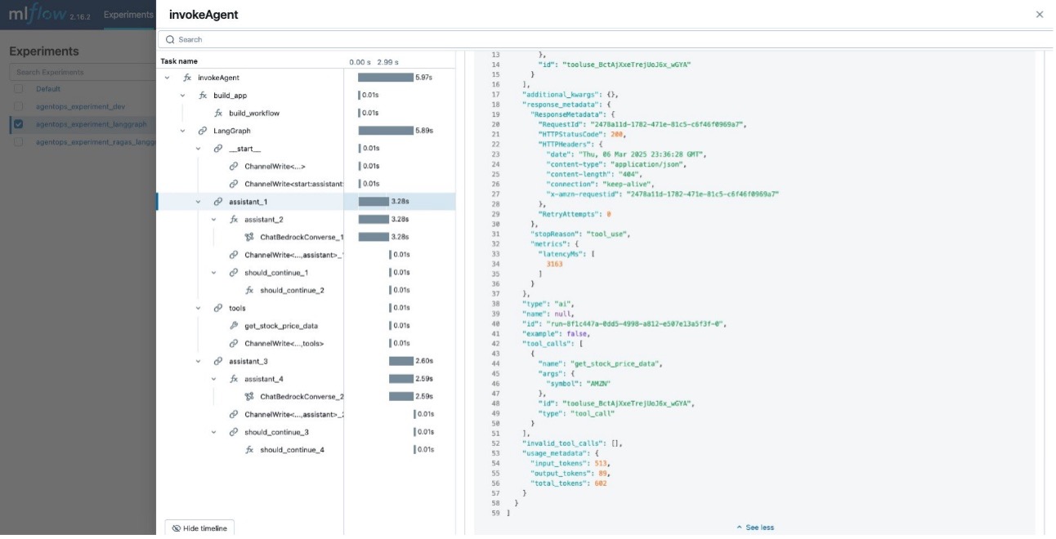Check agentops_experiment_dev in the Experiments list
The width and height of the screenshot is (1056, 539).
pos(18,107)
